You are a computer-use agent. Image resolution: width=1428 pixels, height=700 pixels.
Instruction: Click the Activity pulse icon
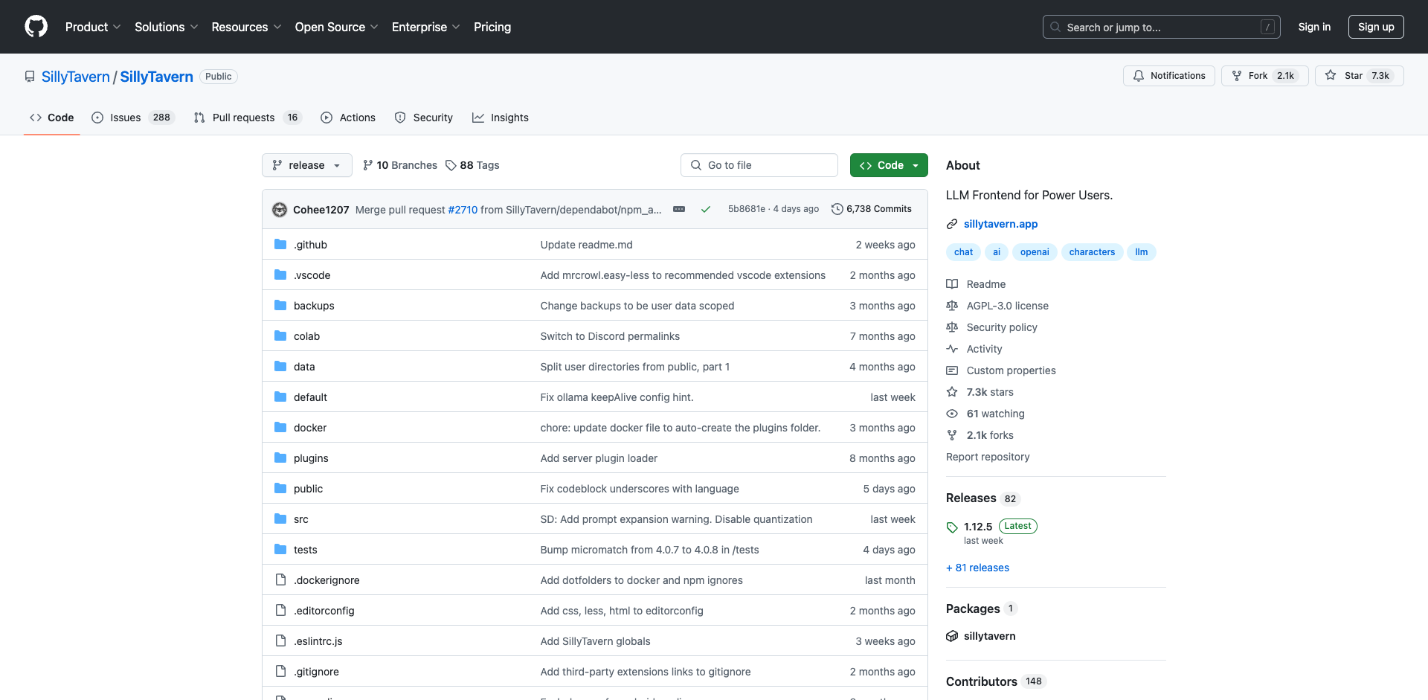(952, 349)
